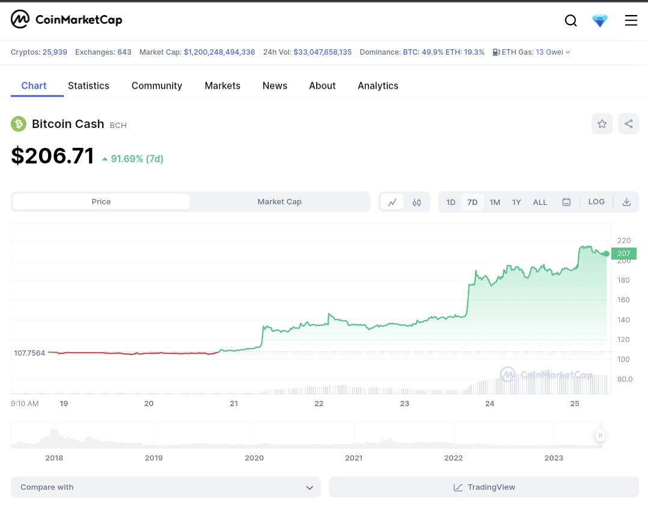This screenshot has height=518, width=648.
Task: Select the 7D time range
Action: pyautogui.click(x=472, y=202)
